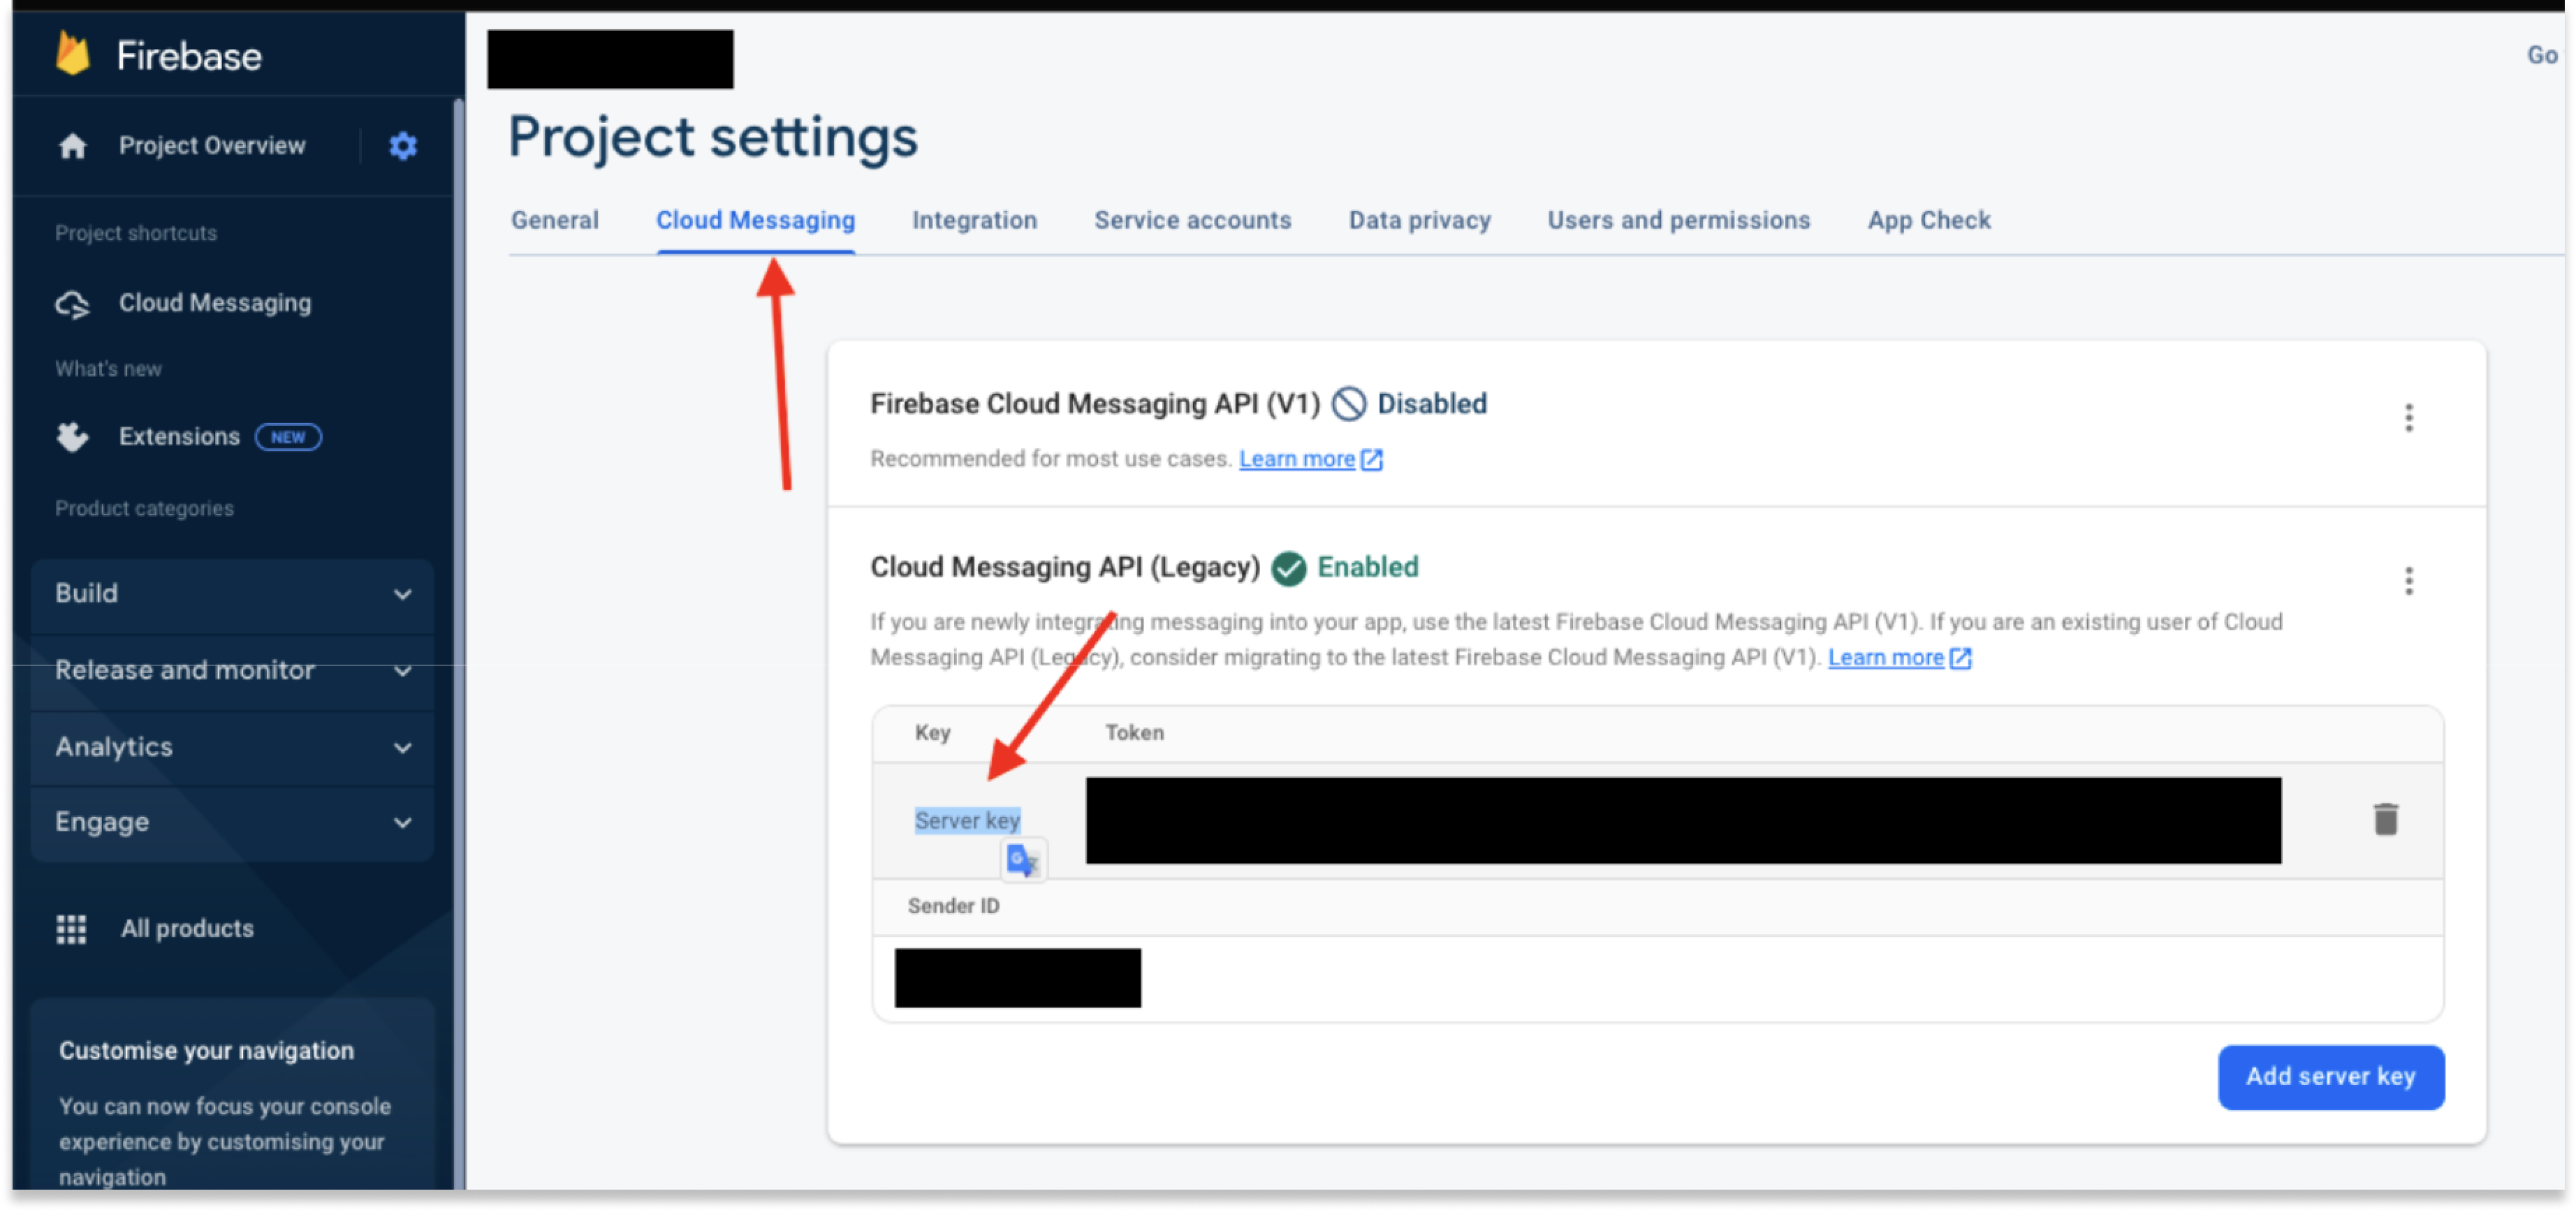
Task: Open Cloud Messaging sidebar shortcut
Action: click(215, 304)
